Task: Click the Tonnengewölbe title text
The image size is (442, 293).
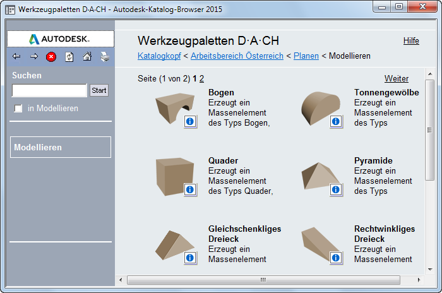Action: tap(386, 92)
